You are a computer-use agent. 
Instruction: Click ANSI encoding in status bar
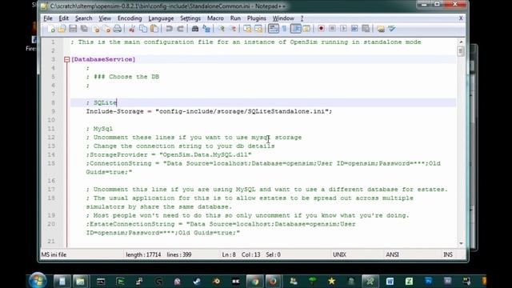click(392, 254)
